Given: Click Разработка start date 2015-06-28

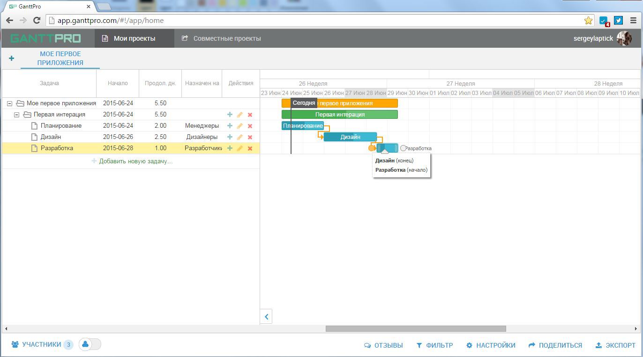Looking at the screenshot, I should pyautogui.click(x=118, y=148).
